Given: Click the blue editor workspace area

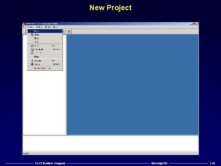Looking at the screenshot, I should pos(133,85).
